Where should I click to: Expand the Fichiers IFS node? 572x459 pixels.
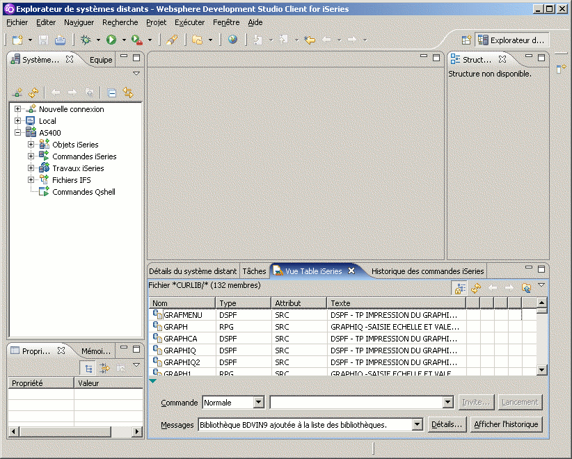click(x=31, y=179)
